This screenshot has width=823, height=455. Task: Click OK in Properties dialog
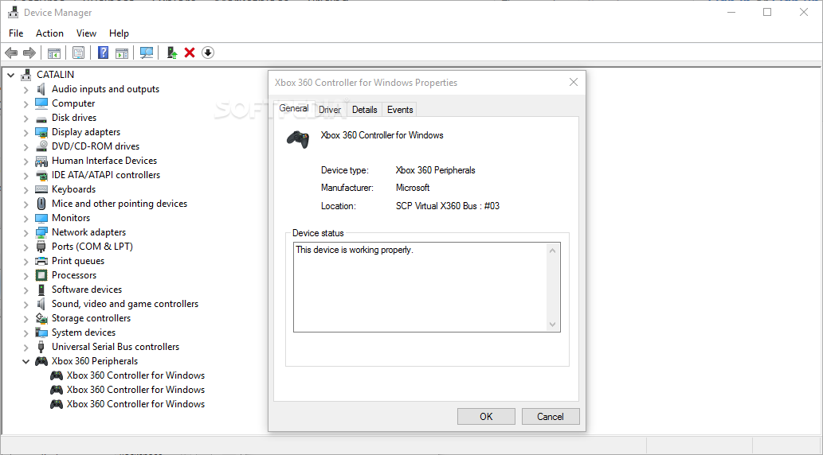pyautogui.click(x=486, y=417)
